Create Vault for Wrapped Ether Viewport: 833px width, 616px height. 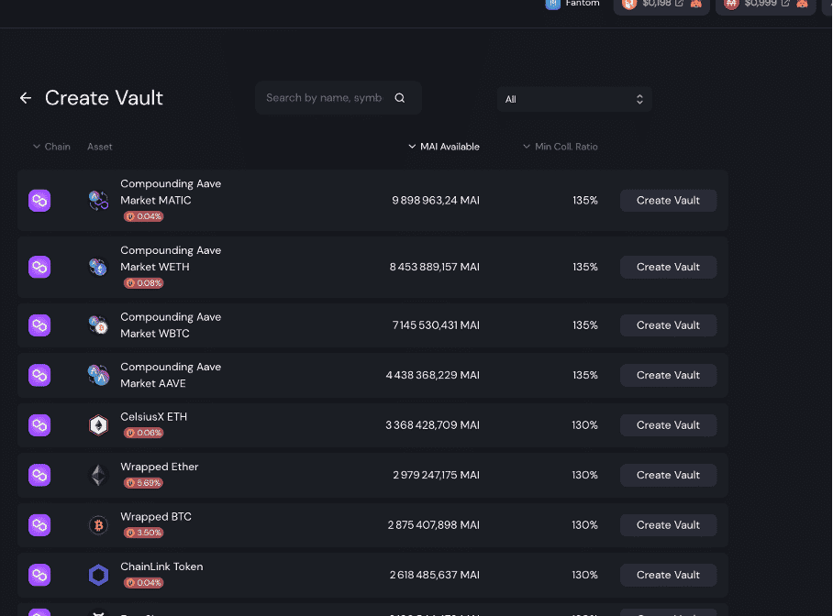click(668, 475)
